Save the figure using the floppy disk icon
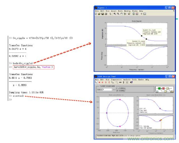Screen dimensions: 179x143 [102, 13]
